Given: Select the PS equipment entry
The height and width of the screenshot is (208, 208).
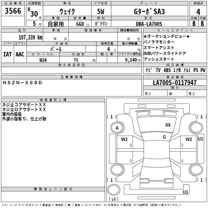Looking at the screenshot, I should click(x=196, y=70).
